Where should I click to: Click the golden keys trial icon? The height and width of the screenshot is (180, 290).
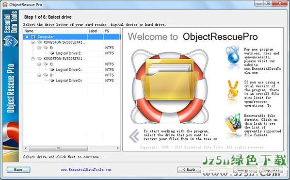[232, 89]
